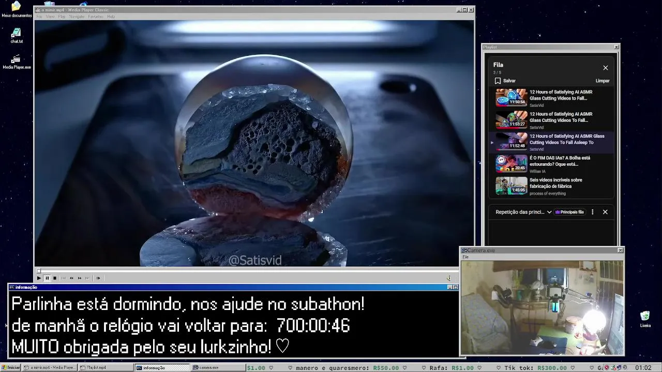
Task: Click the title '12 Hours of Satisfying AI ASMR Glass Cutting Videos to Fall...' of the first queue item
Action: (561, 95)
